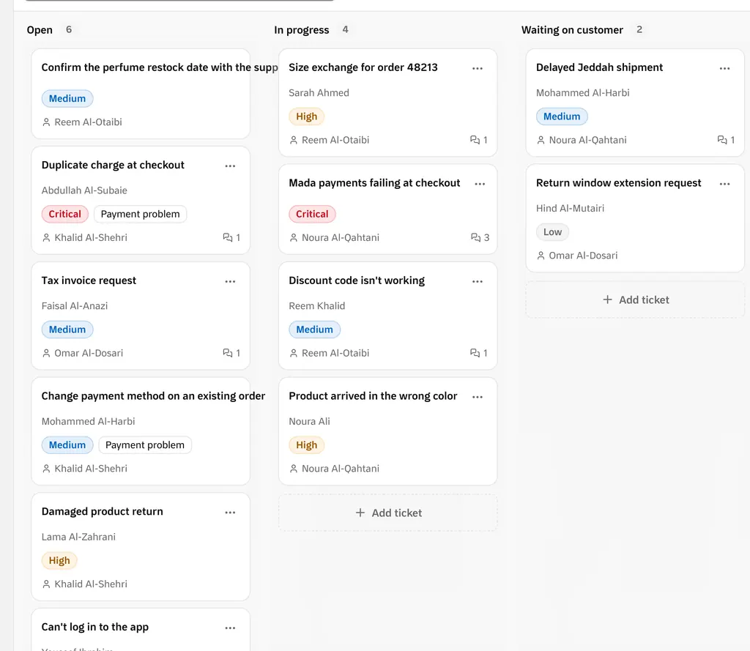Open options menu for Size exchange for order 48213

(x=478, y=68)
